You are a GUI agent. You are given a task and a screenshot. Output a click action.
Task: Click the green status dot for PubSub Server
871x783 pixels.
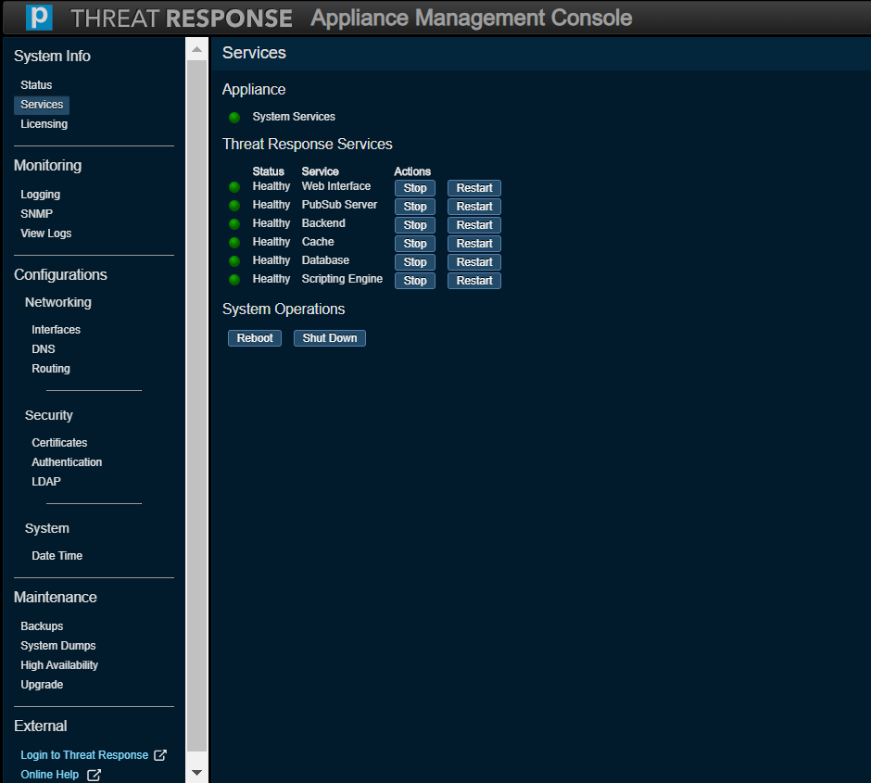pyautogui.click(x=234, y=206)
